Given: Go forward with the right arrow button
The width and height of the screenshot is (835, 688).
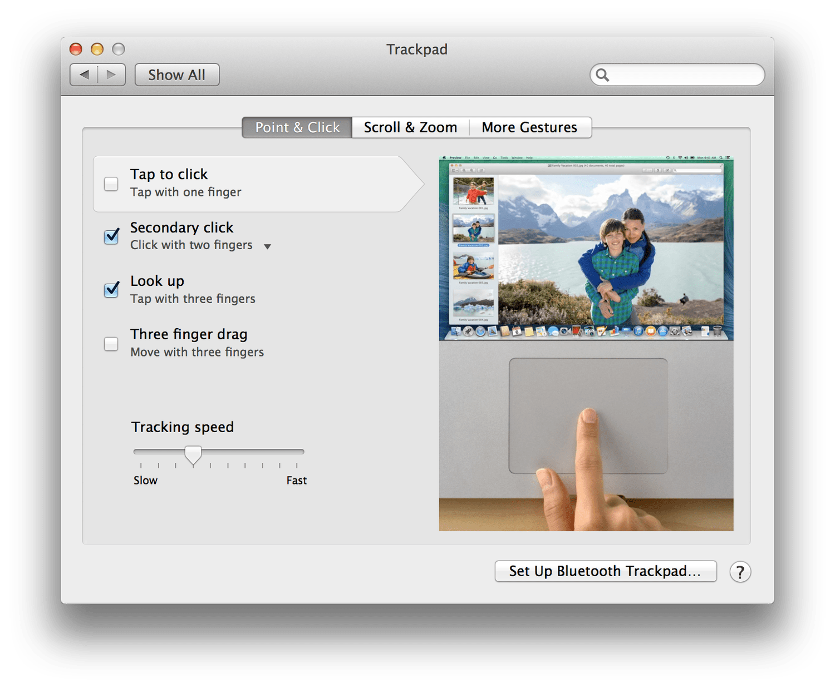Looking at the screenshot, I should (x=111, y=75).
